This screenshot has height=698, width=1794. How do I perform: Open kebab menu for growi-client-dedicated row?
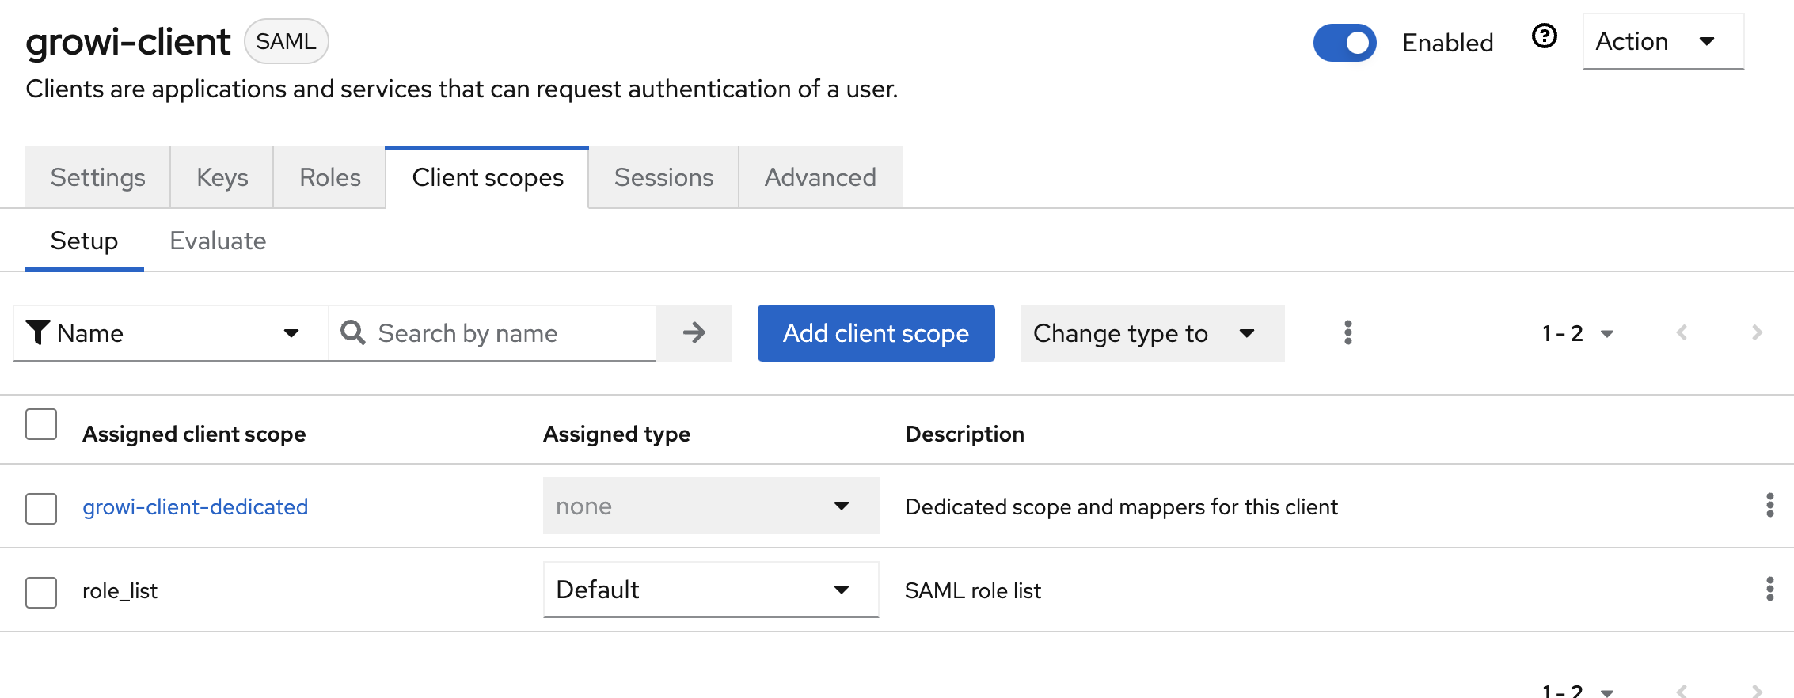click(1769, 505)
